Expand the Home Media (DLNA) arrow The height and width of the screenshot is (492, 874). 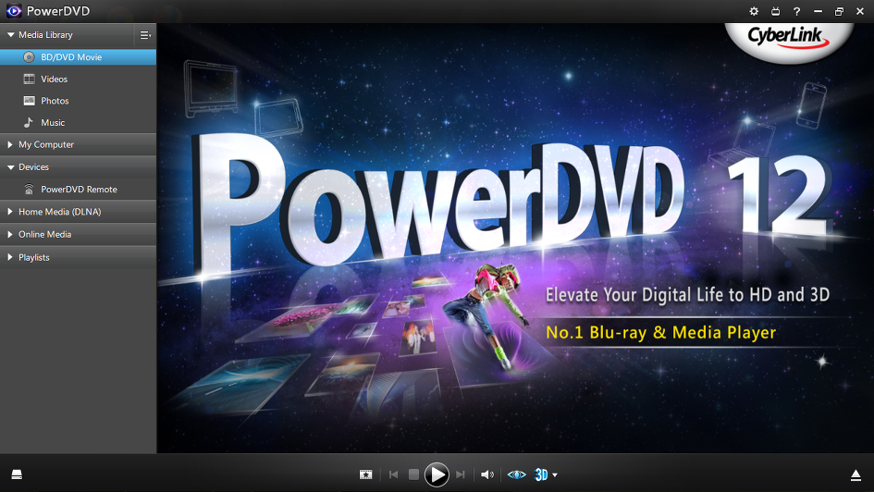click(10, 212)
